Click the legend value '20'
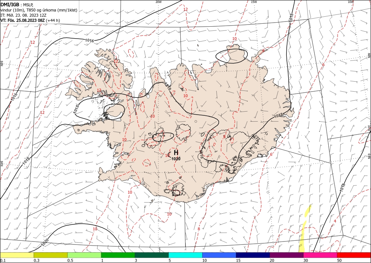The width and height of the screenshot is (371, 263). pos(272,260)
